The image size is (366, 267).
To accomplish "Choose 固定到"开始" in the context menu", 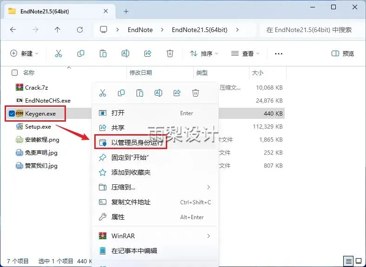I will pos(155,157).
